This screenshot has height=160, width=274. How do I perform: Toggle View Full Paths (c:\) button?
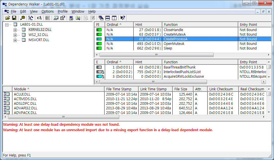[39, 18]
